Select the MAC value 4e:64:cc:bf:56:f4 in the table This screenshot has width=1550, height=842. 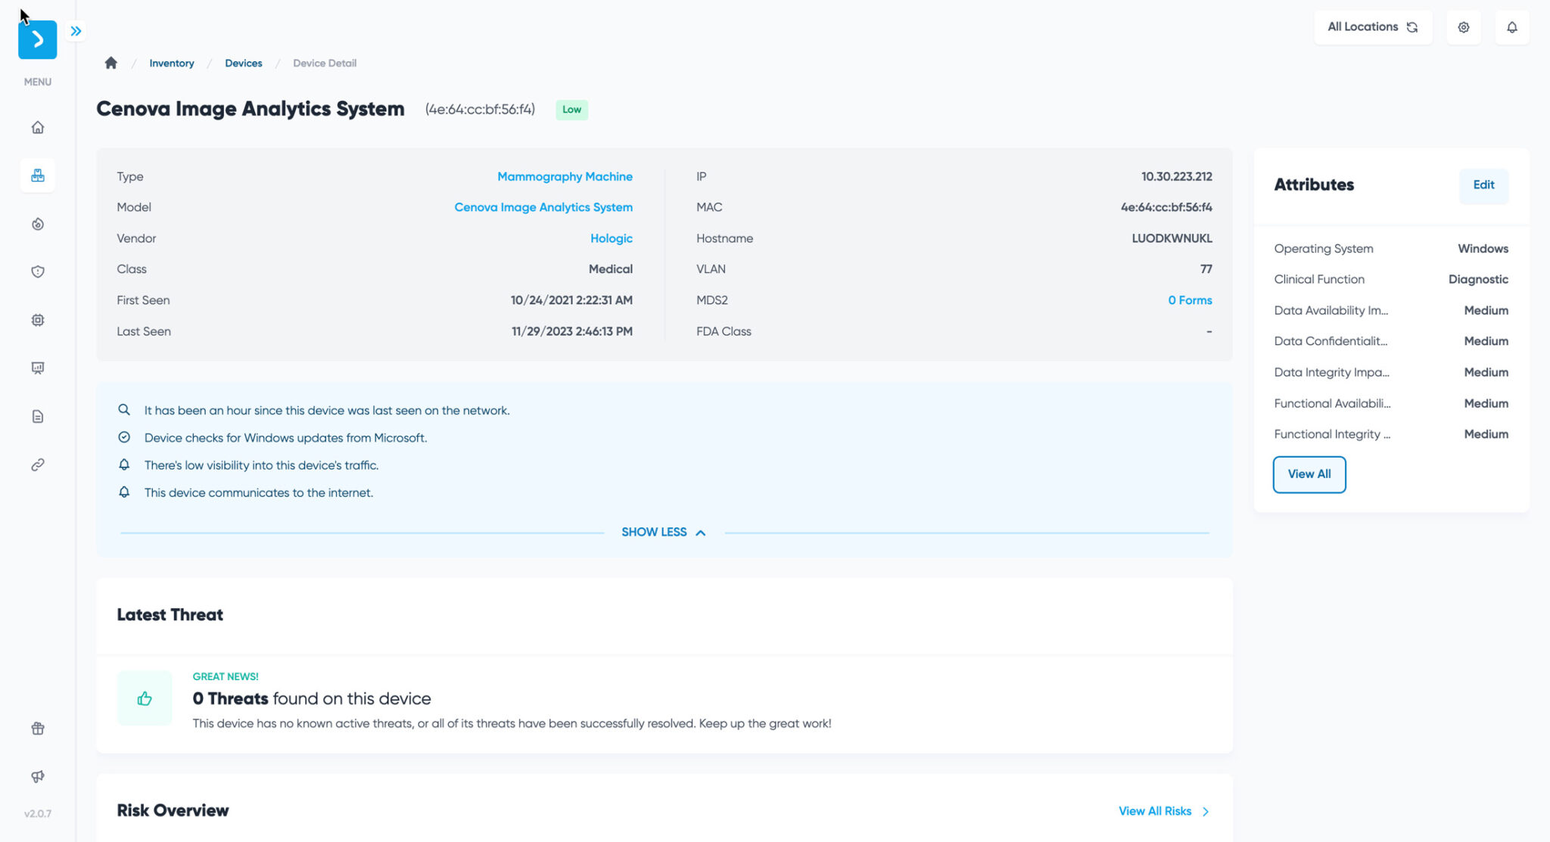(1166, 207)
